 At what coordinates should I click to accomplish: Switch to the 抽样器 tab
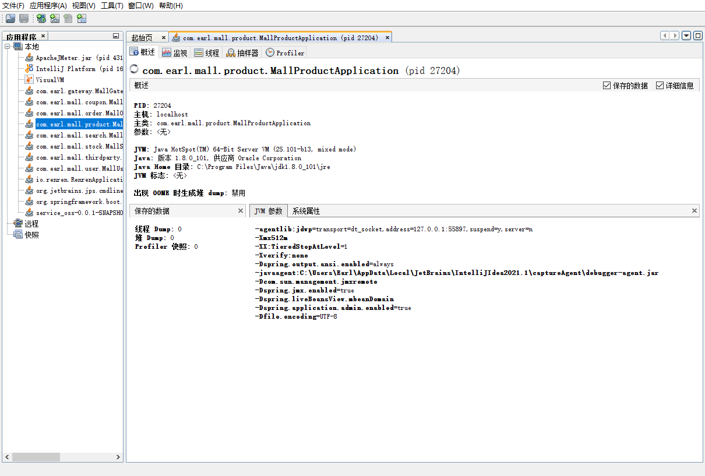point(242,52)
